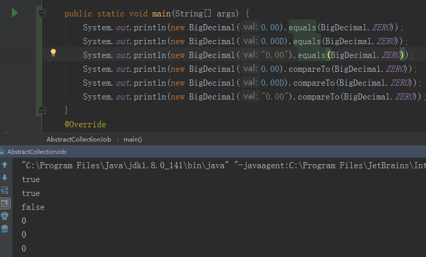
Task: Click 'String[] args' parameter in main signature
Action: click(x=205, y=13)
